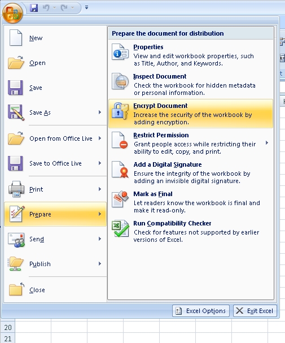This screenshot has width=285, height=343.
Task: Click the blank page icon beside New
Action: (16, 38)
